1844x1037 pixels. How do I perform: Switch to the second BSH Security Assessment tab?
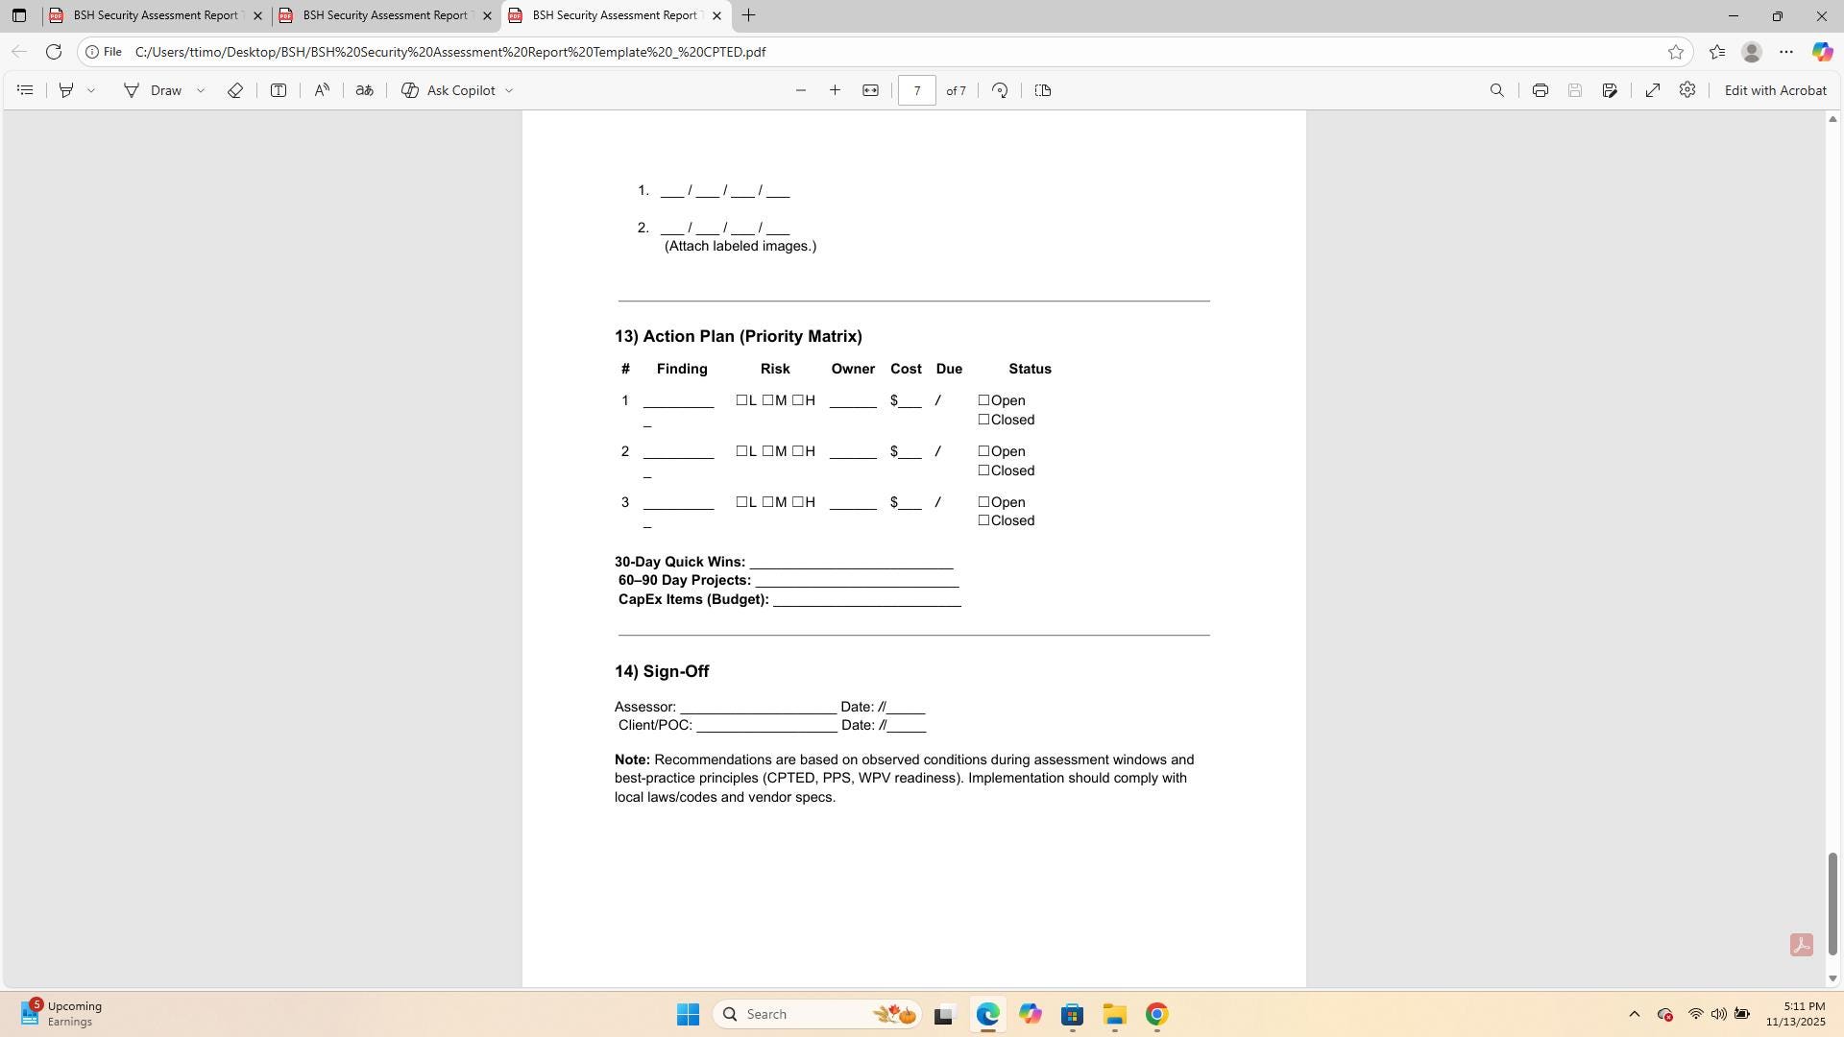tap(385, 15)
